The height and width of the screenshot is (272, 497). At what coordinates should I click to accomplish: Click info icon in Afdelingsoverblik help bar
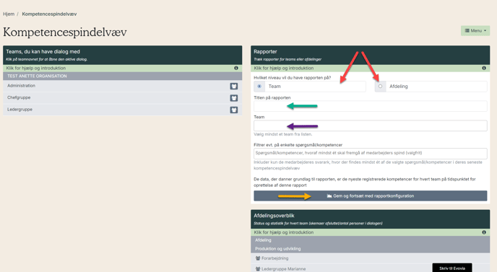tap(484, 232)
